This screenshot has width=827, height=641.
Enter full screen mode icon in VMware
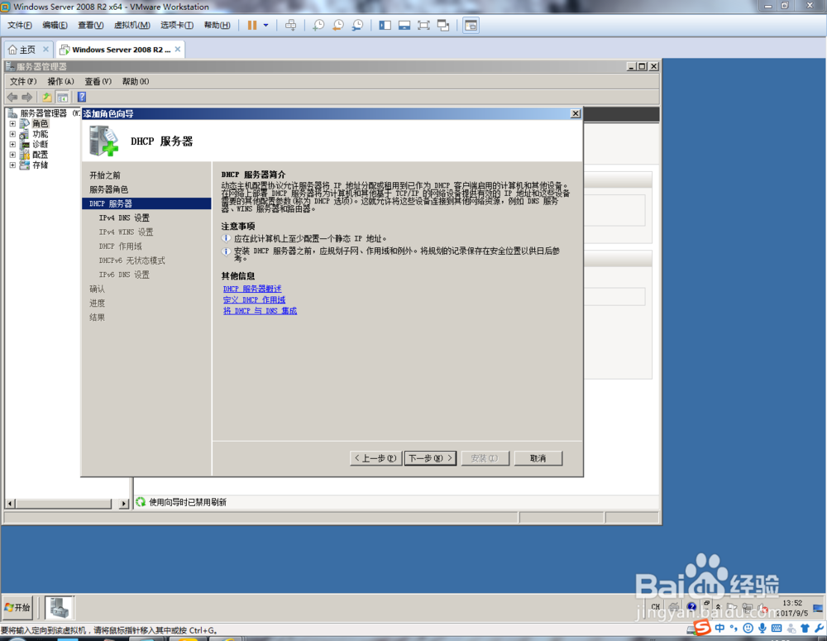423,26
